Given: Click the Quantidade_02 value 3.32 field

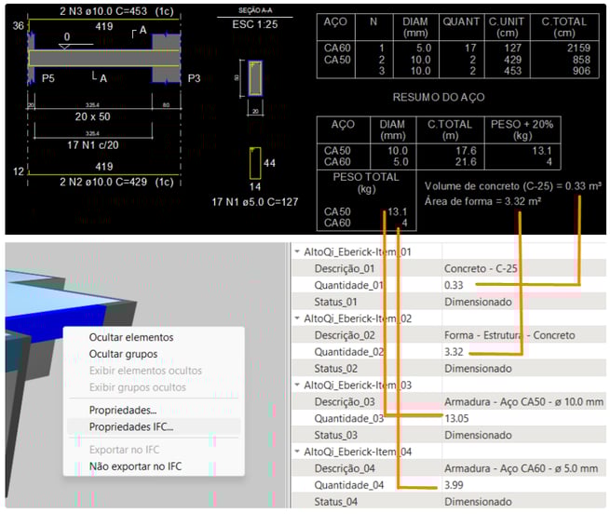Looking at the screenshot, I should click(454, 352).
